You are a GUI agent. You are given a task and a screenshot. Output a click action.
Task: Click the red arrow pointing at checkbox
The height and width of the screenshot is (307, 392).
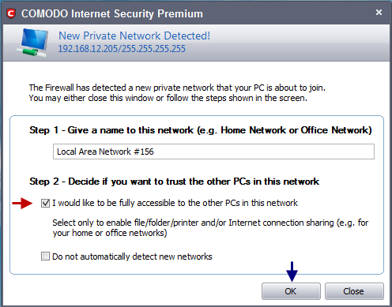[x=22, y=203]
